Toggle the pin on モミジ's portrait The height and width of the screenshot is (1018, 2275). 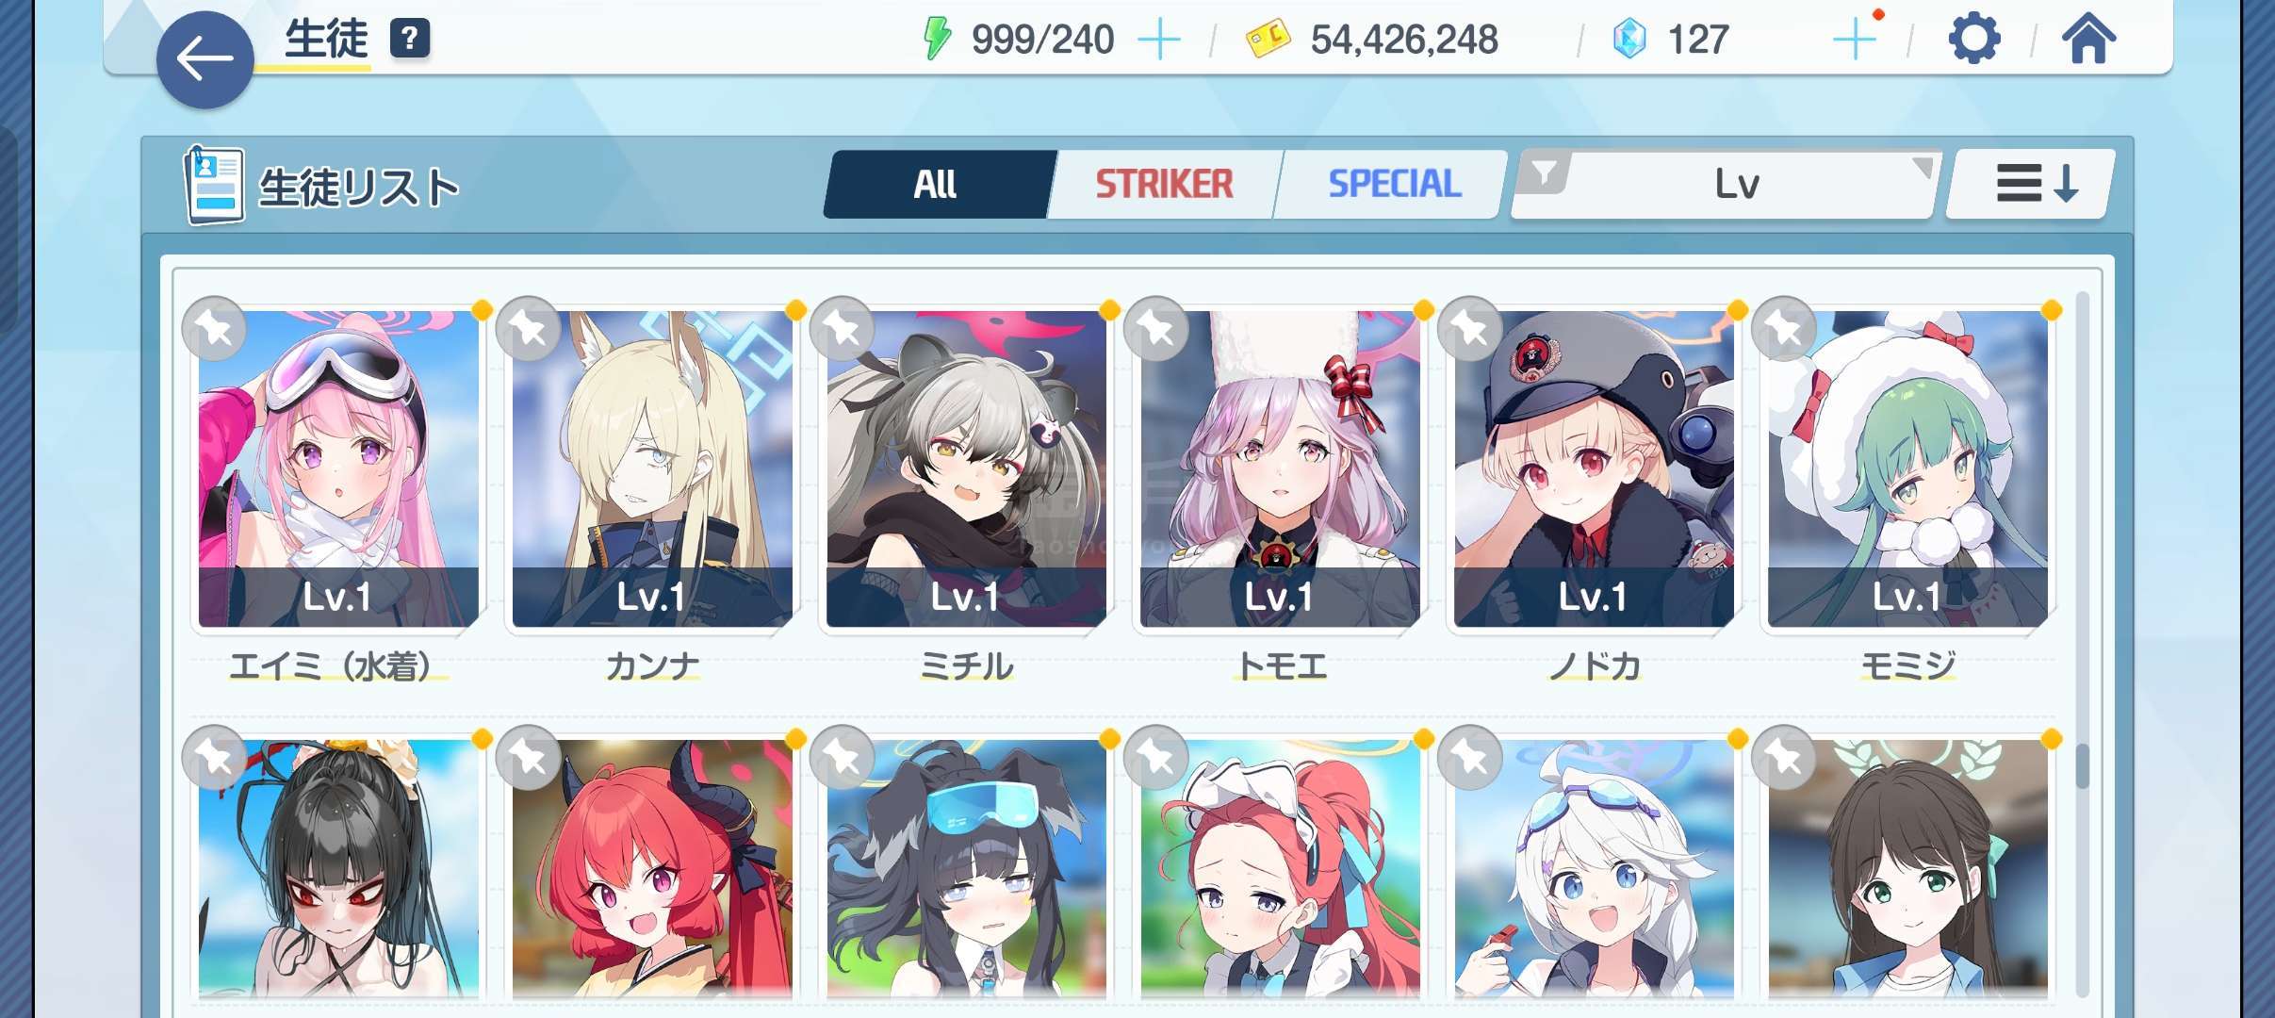click(1784, 329)
